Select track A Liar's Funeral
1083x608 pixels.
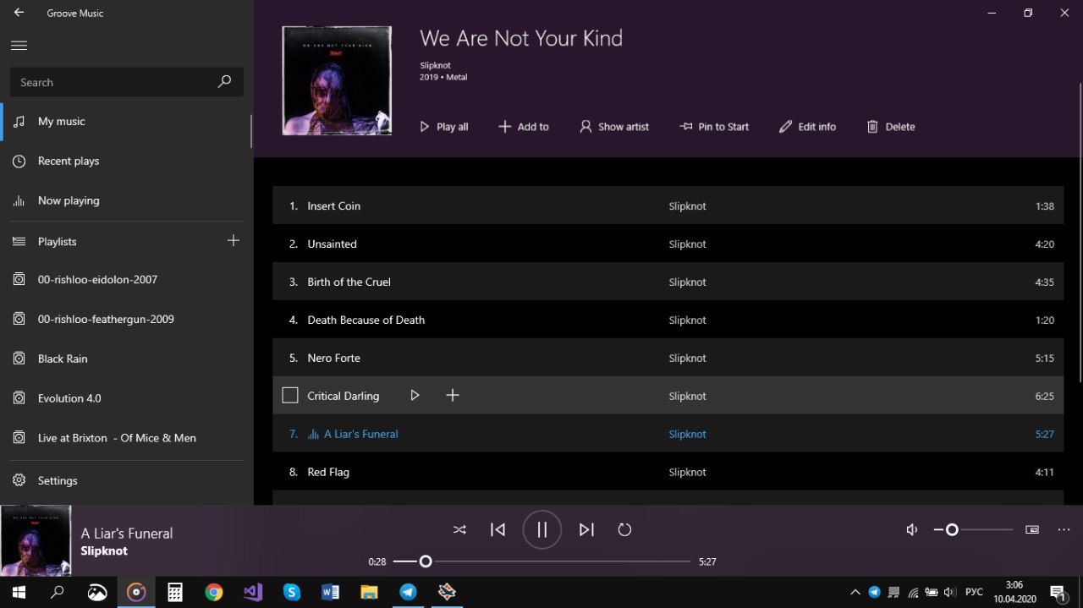[x=668, y=434]
